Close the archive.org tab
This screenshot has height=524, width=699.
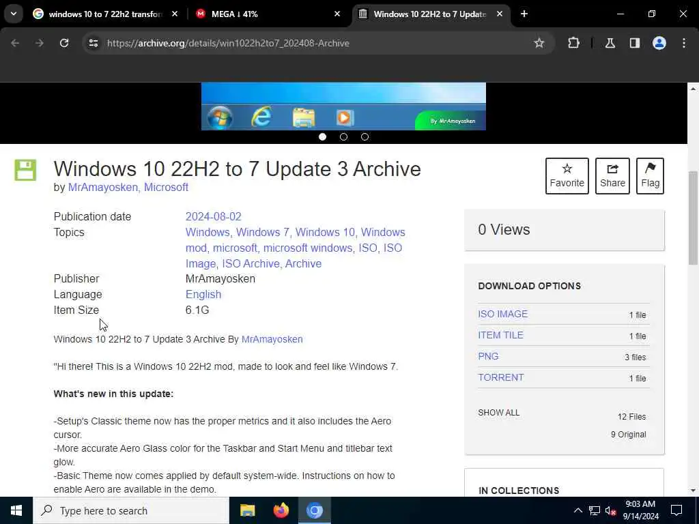(x=500, y=14)
